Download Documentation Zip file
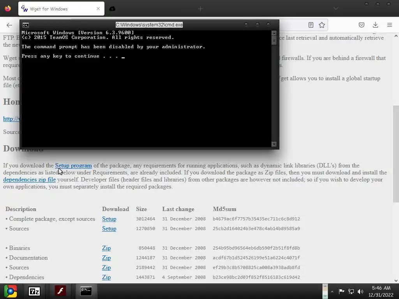The image size is (399, 299). pos(106,258)
